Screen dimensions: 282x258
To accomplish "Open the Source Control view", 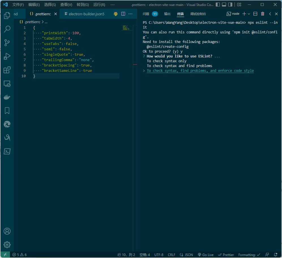I will tap(7, 43).
